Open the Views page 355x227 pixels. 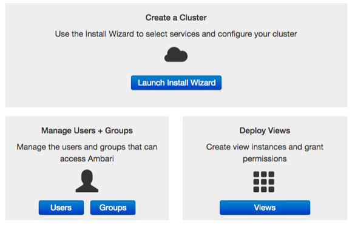coord(265,208)
